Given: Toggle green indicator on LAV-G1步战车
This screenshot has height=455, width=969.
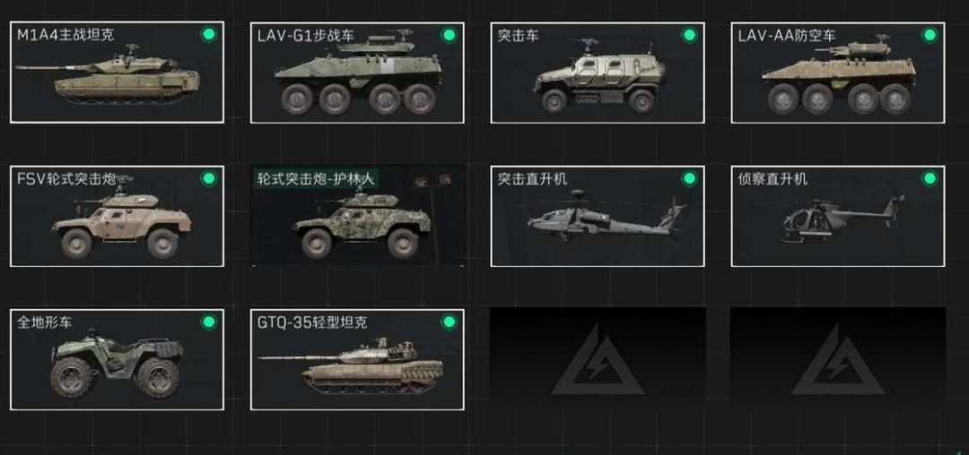Looking at the screenshot, I should click(450, 35).
